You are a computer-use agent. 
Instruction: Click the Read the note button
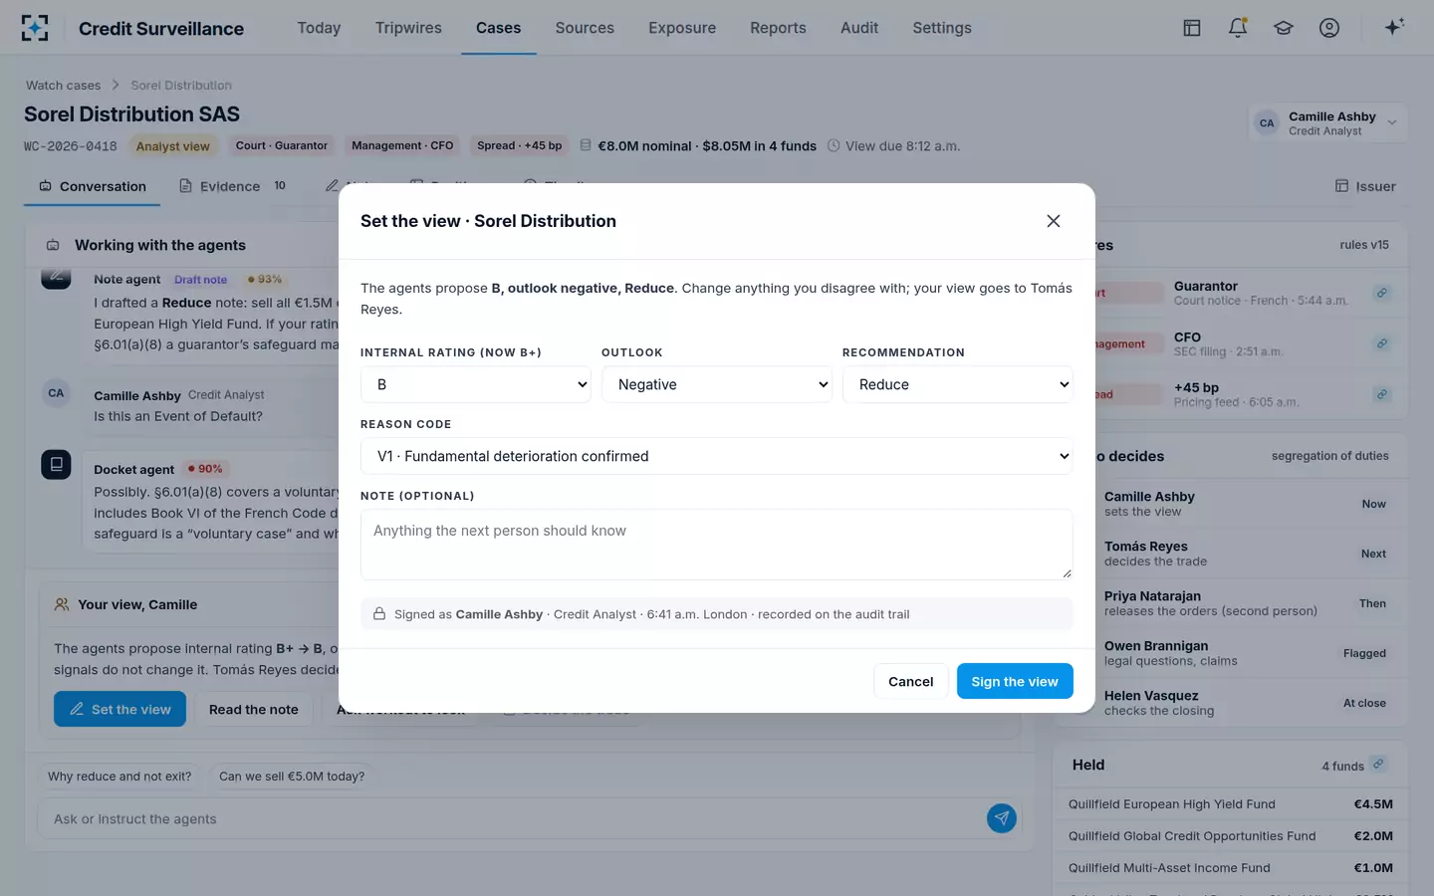254,709
